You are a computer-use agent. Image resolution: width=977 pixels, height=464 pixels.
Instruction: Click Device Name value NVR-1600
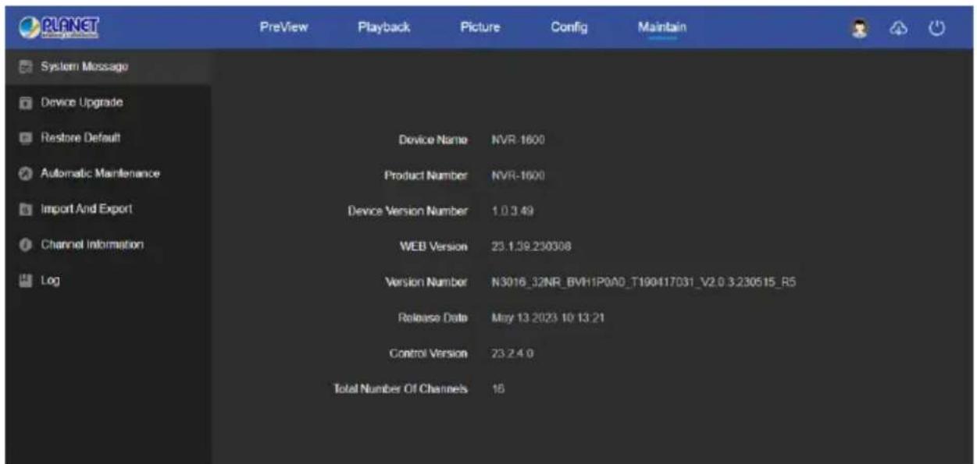518,140
